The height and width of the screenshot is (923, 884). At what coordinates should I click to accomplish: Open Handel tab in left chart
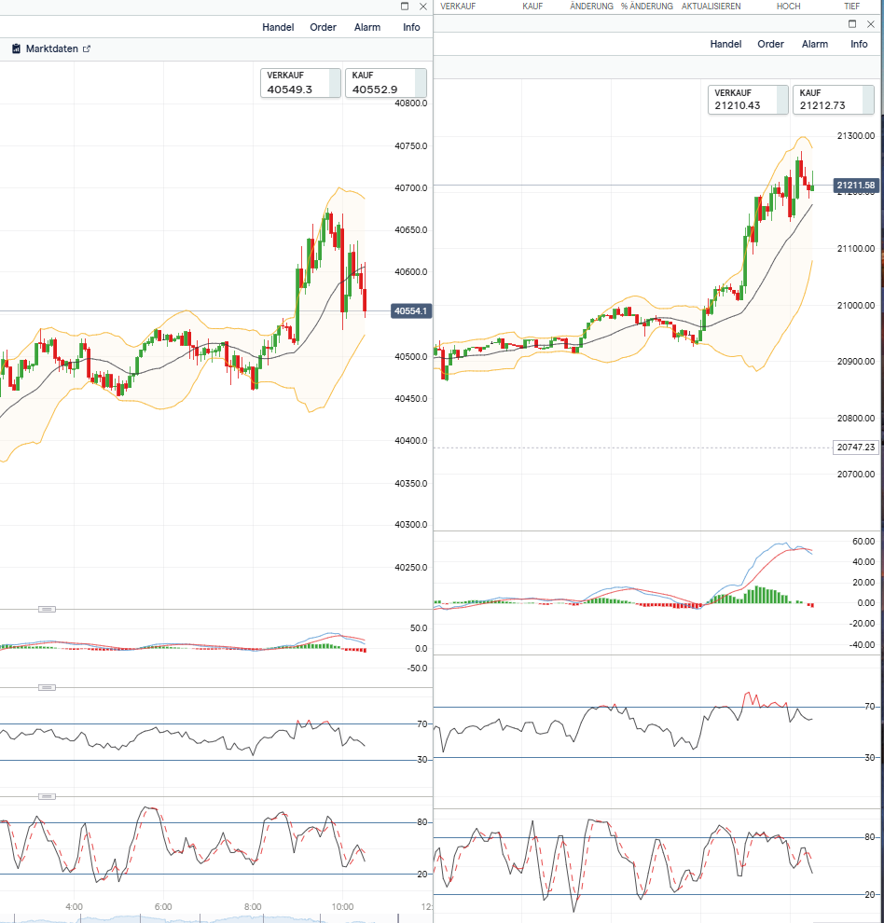click(x=278, y=27)
